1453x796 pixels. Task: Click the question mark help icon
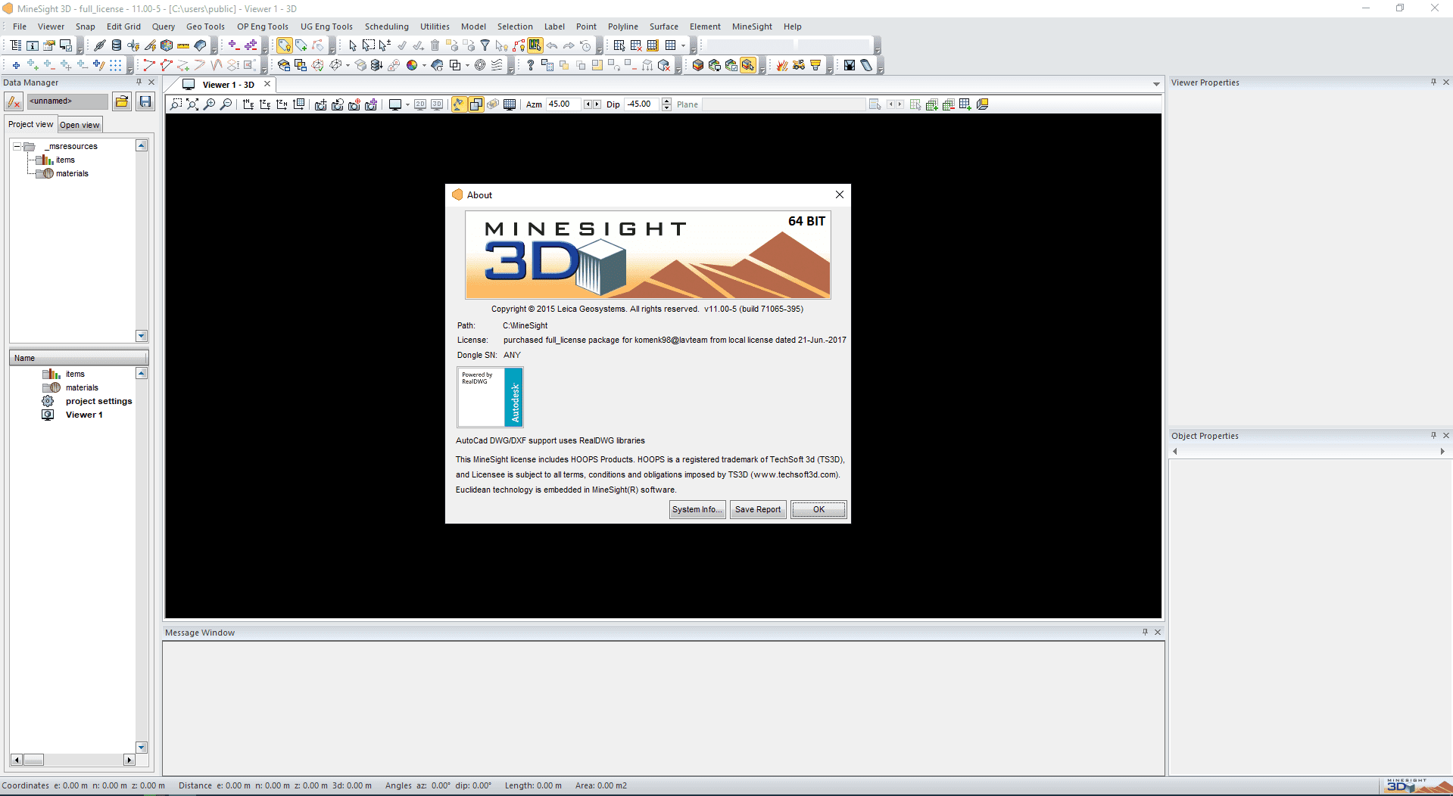pos(530,65)
